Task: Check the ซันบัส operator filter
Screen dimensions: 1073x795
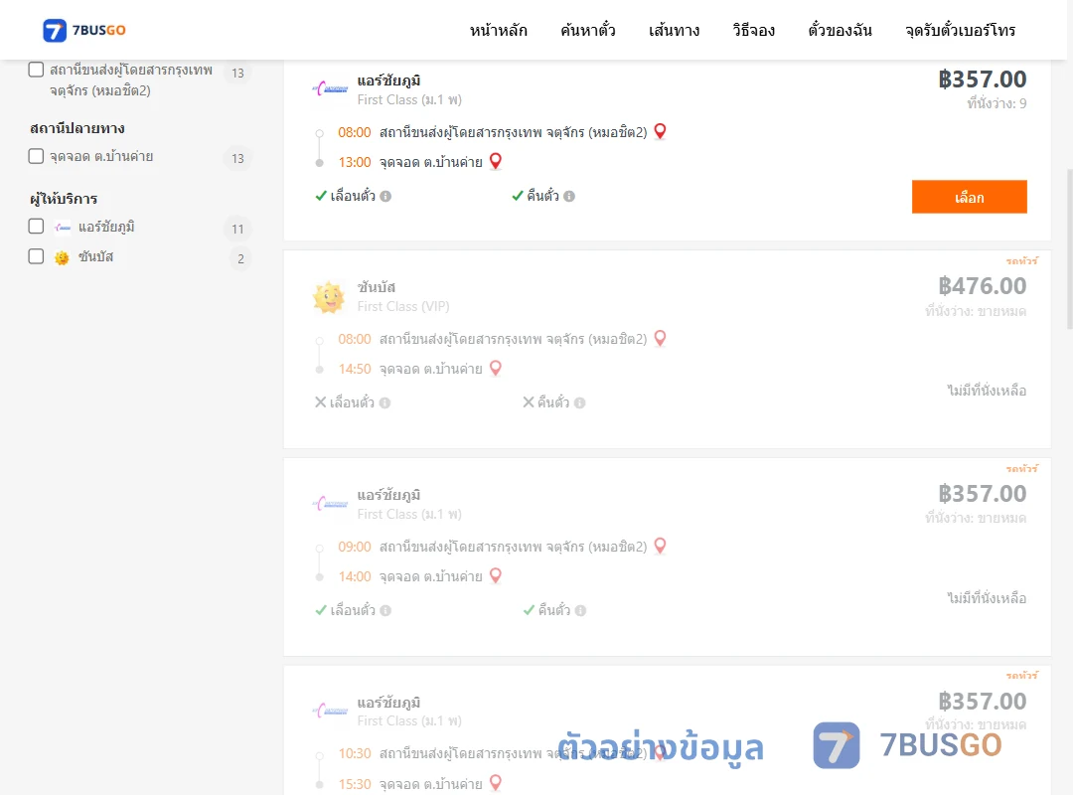Action: [x=36, y=256]
